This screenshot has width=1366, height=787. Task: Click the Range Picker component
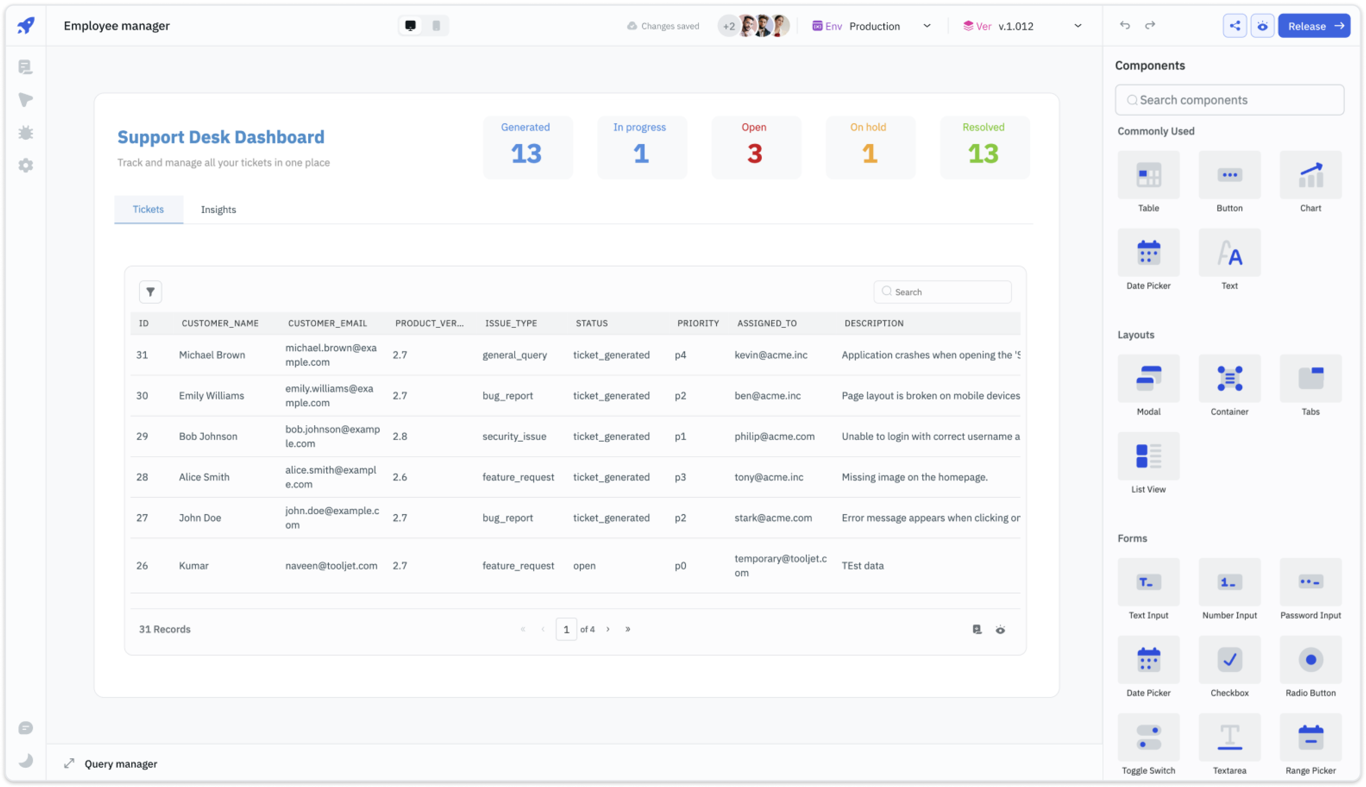pyautogui.click(x=1310, y=738)
